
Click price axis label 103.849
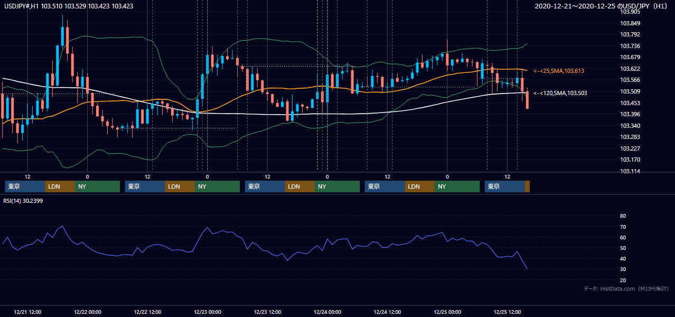coord(630,23)
